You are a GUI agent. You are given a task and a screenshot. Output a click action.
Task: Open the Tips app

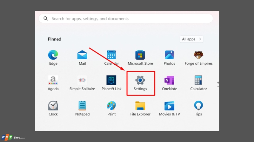click(198, 105)
